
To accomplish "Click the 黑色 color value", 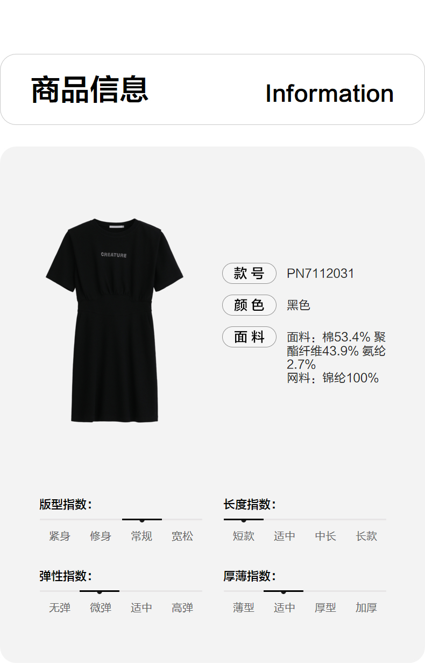I will [x=299, y=305].
